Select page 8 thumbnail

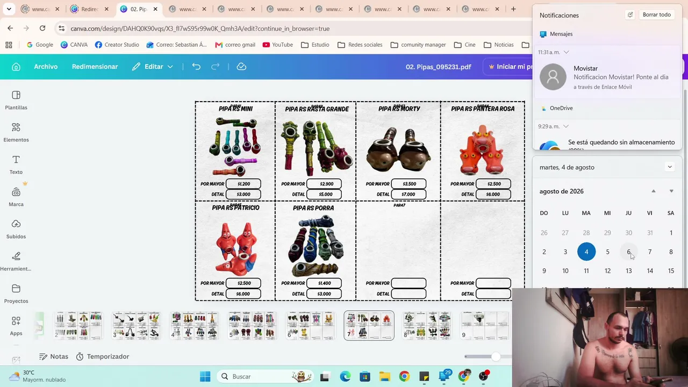(427, 326)
